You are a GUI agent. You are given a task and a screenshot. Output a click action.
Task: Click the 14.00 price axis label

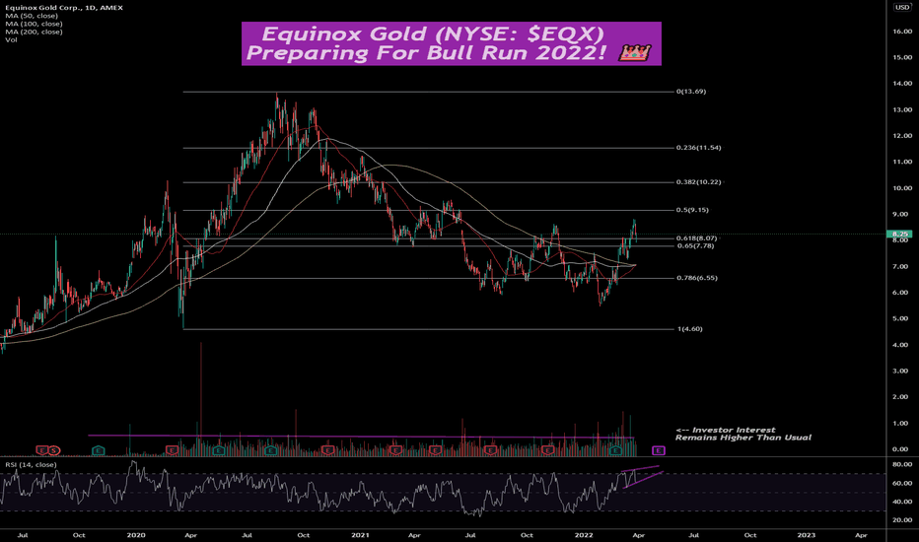[x=902, y=84]
